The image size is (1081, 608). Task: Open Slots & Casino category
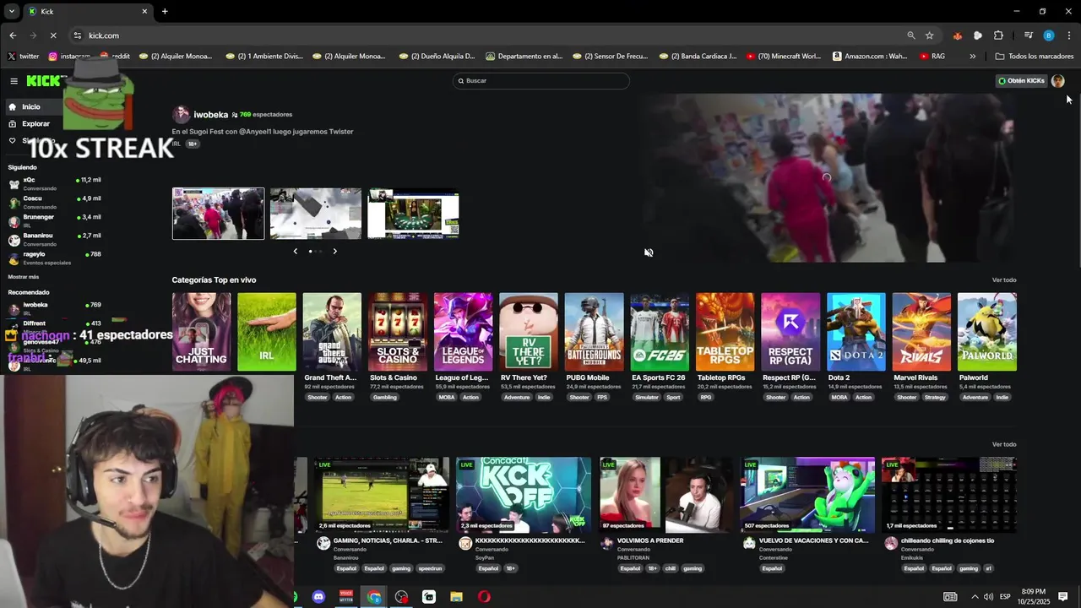click(x=398, y=332)
